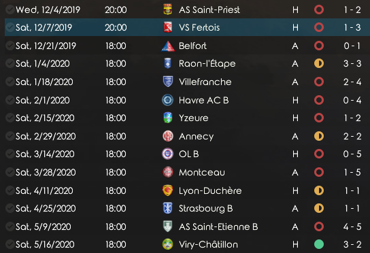Click the yellow draw indicator for Raon-l'Étape
This screenshot has width=370, height=253.
pos(319,63)
